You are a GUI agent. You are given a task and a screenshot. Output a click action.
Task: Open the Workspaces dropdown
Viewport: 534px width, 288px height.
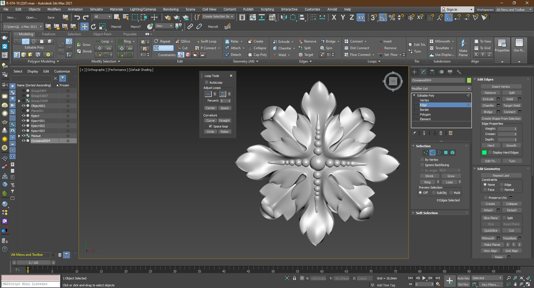(x=514, y=9)
